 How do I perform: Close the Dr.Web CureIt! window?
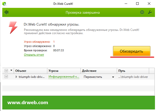[149, 4]
